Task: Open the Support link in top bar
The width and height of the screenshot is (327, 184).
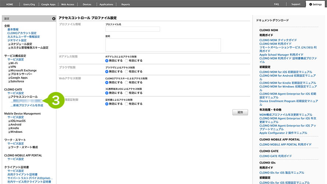Action: [x=296, y=4]
